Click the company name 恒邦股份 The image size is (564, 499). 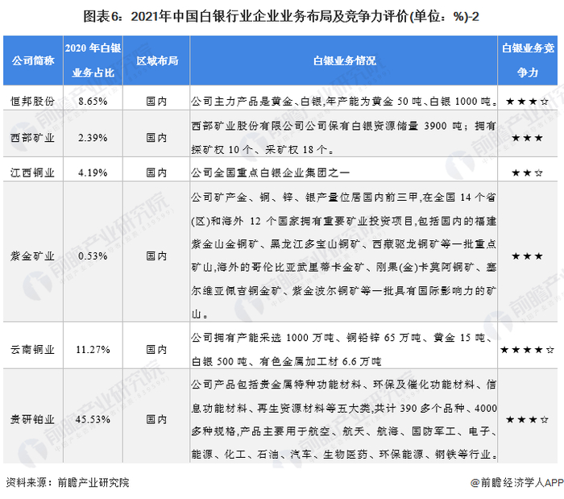coord(33,101)
